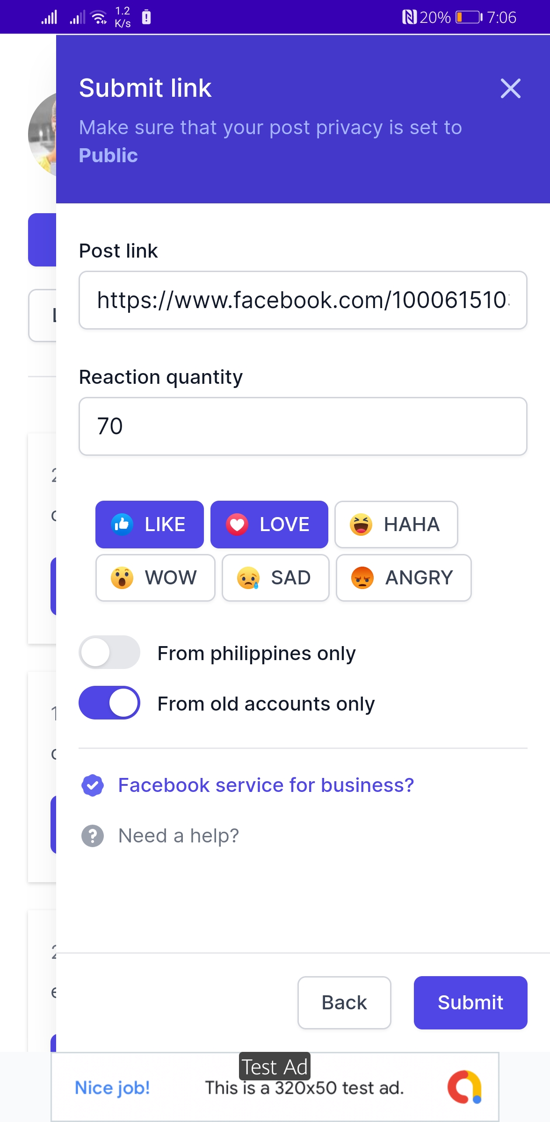The width and height of the screenshot is (550, 1122).
Task: Pick the WOW surprised reaction
Action: [155, 578]
